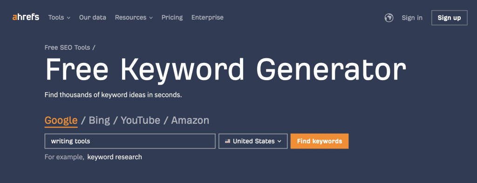Expand the Tools menu chevron
The height and width of the screenshot is (183, 477).
(x=68, y=18)
